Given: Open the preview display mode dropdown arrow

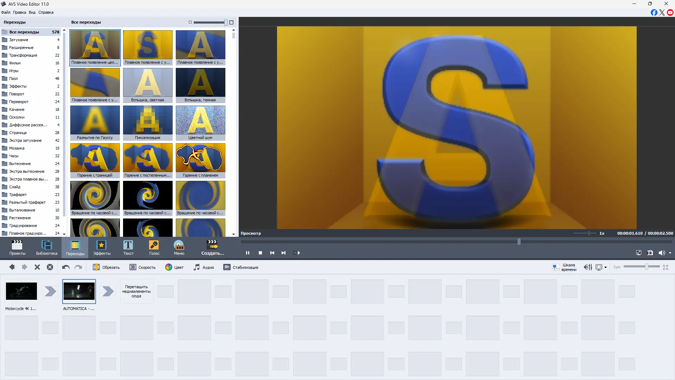Looking at the screenshot, I should click(x=605, y=267).
